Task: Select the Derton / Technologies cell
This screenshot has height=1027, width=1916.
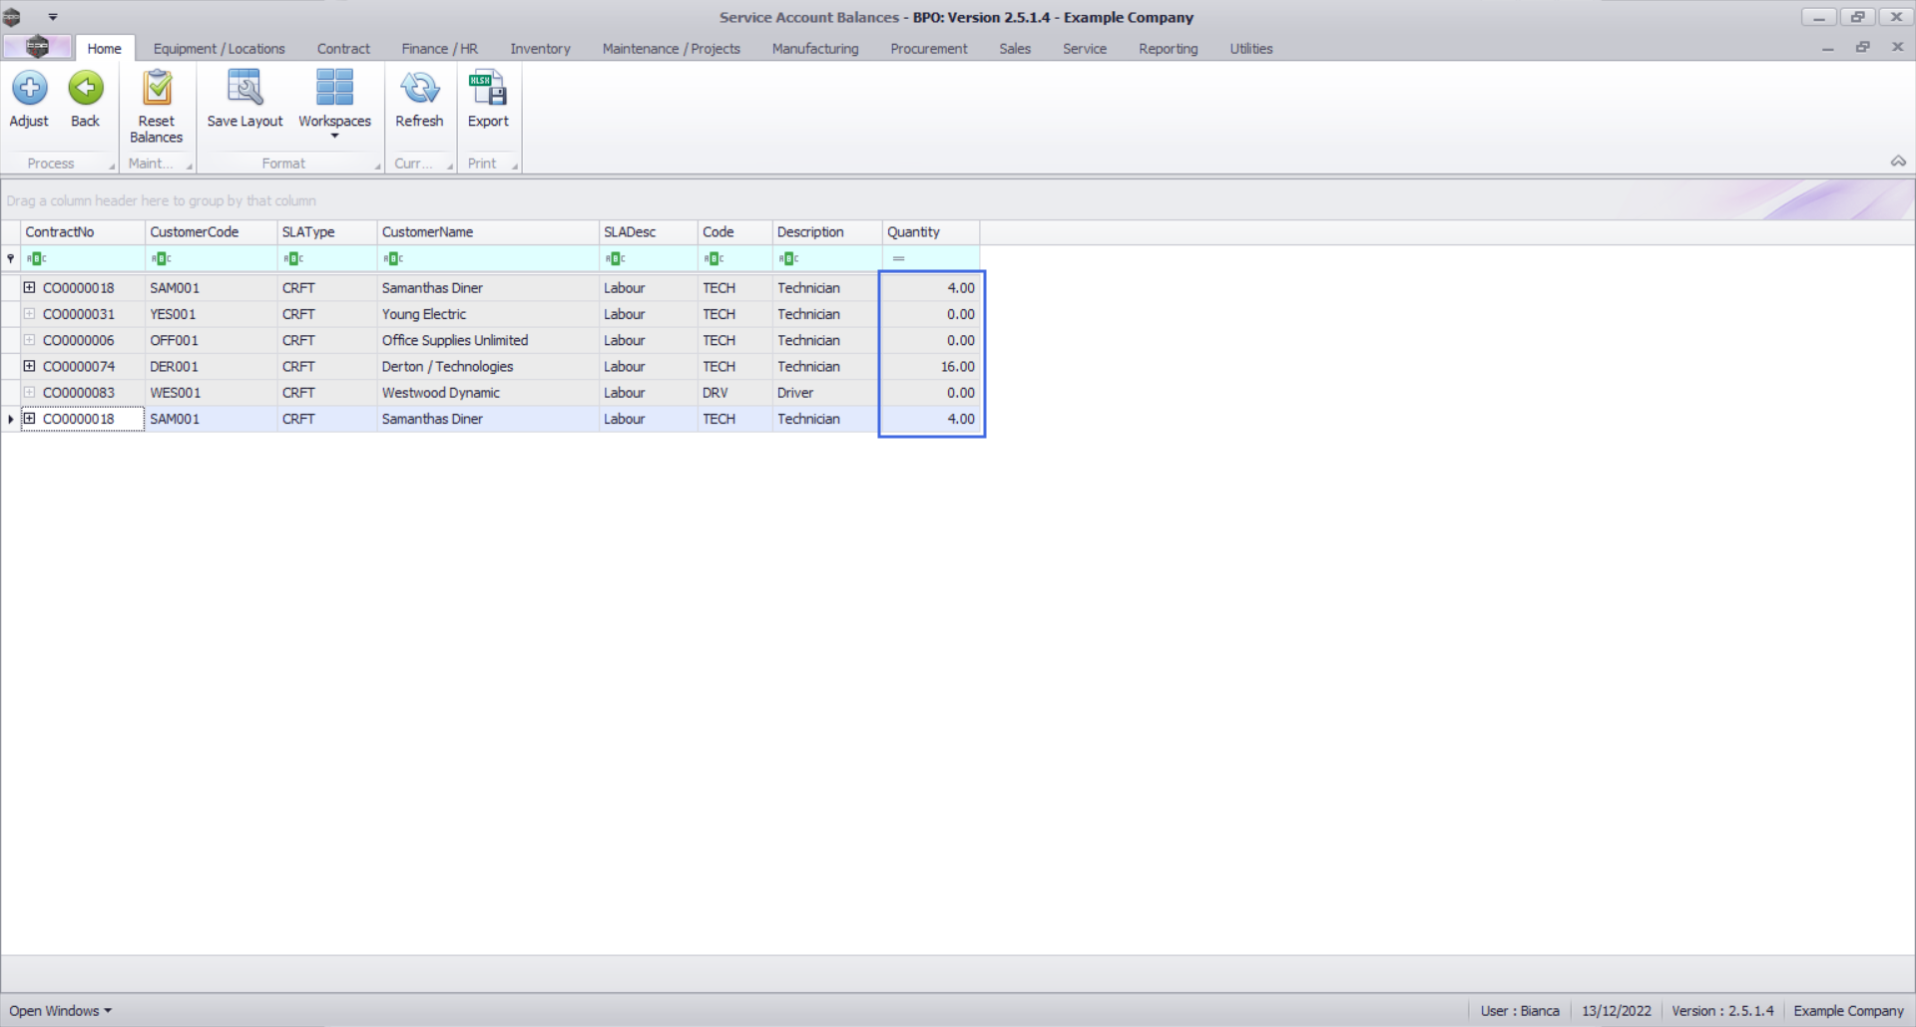Action: (488, 366)
